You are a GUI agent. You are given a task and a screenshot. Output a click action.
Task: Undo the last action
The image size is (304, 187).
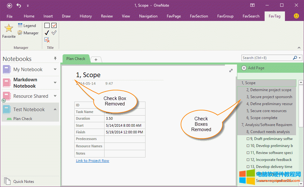[19, 5]
